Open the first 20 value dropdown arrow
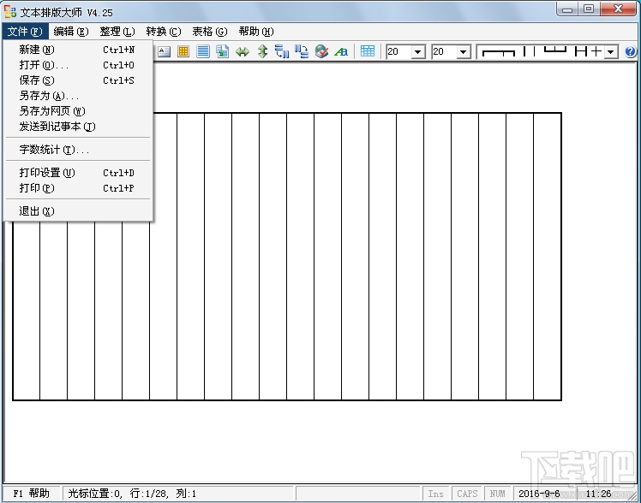The width and height of the screenshot is (641, 503). click(x=418, y=52)
